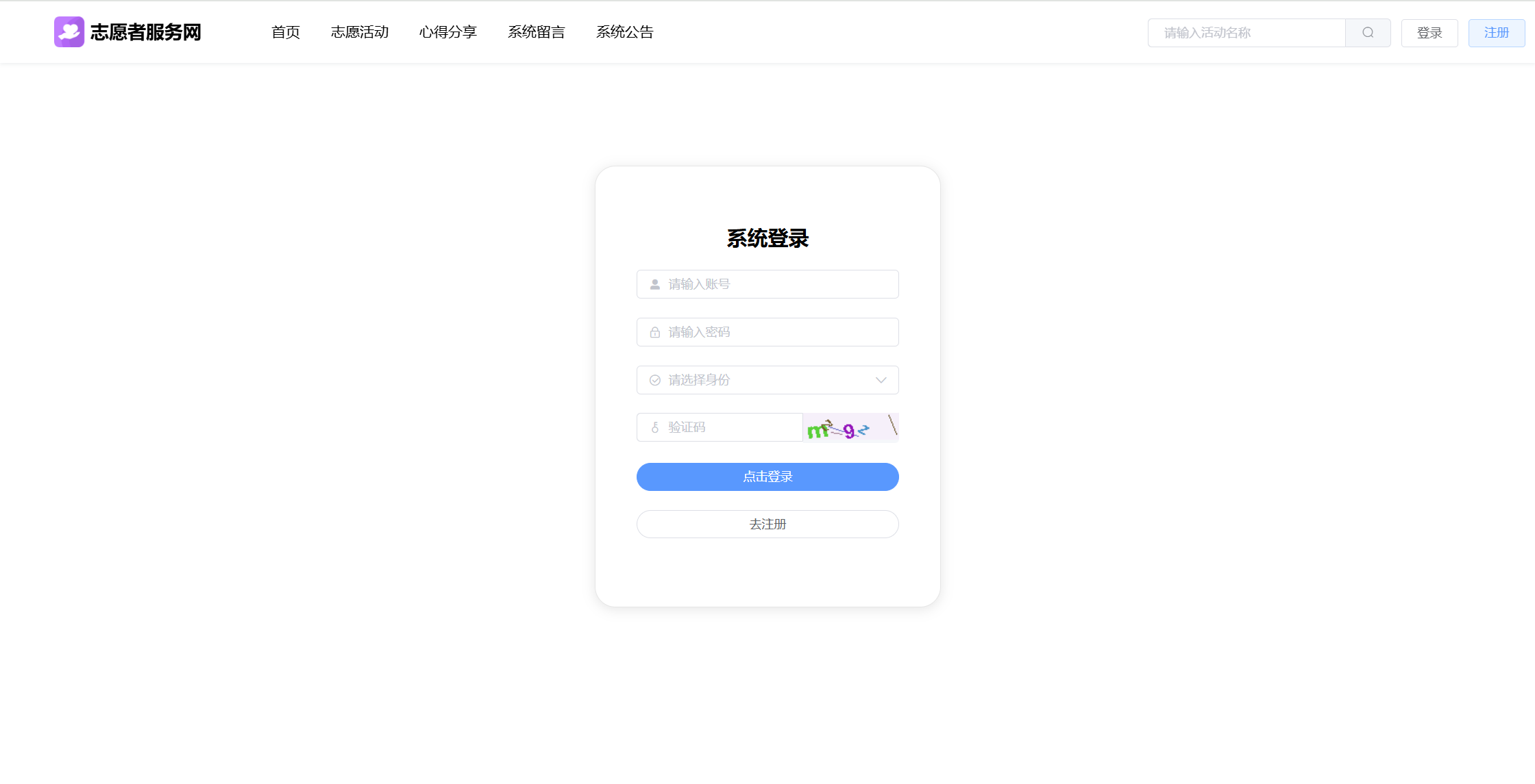Navigate to 系统留言
Screen dimensions: 1535x784
537,32
